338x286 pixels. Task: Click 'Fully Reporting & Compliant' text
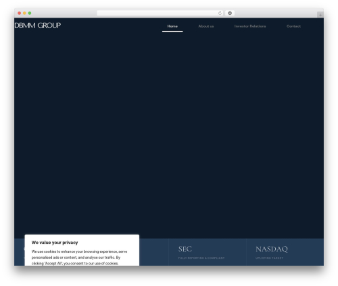[201, 258]
